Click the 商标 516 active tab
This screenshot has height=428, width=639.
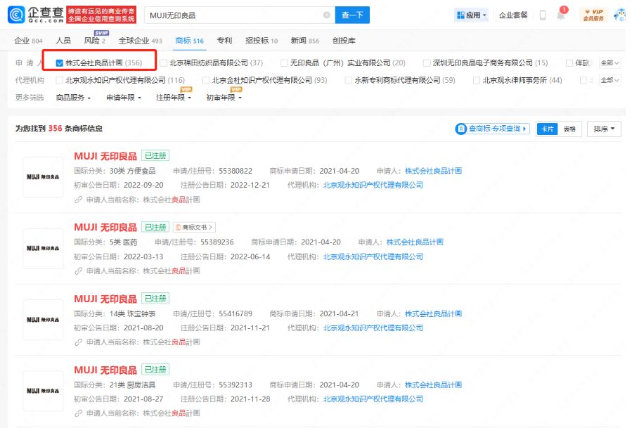190,40
